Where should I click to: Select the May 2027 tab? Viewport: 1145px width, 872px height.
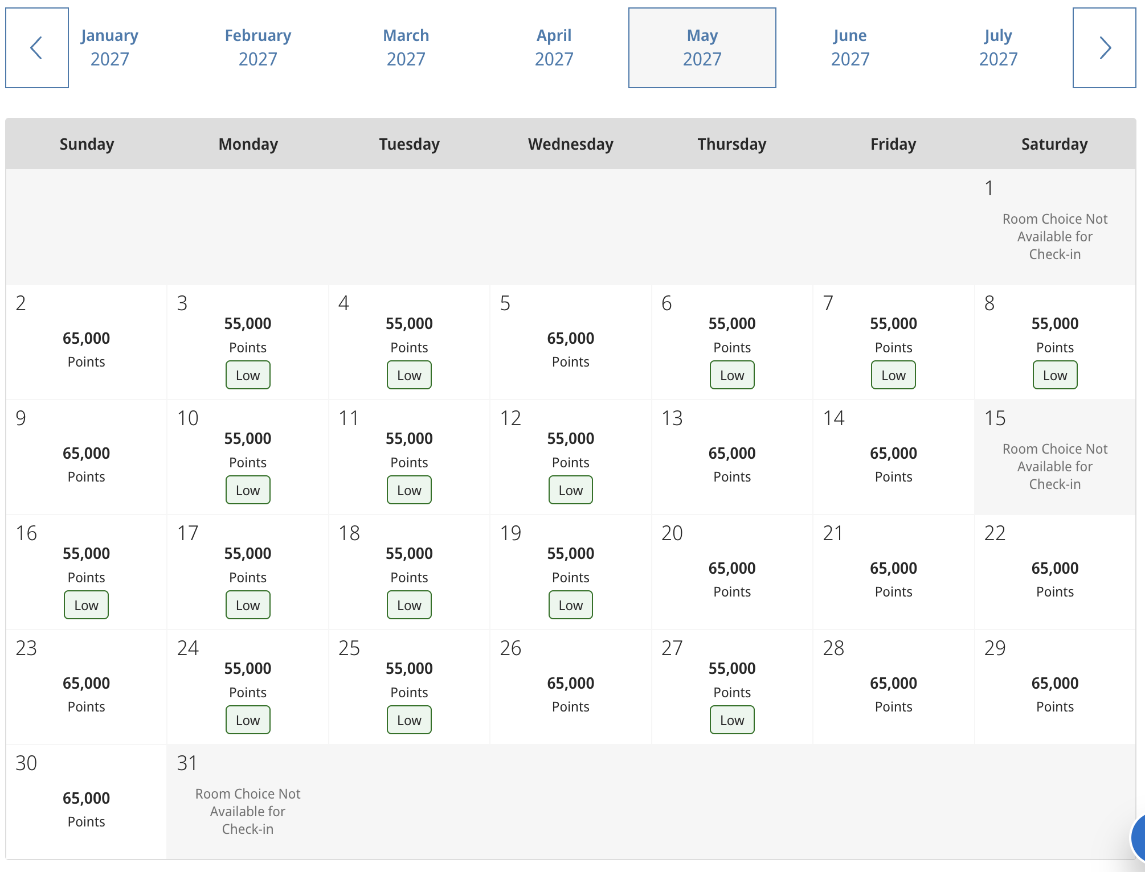coord(702,48)
